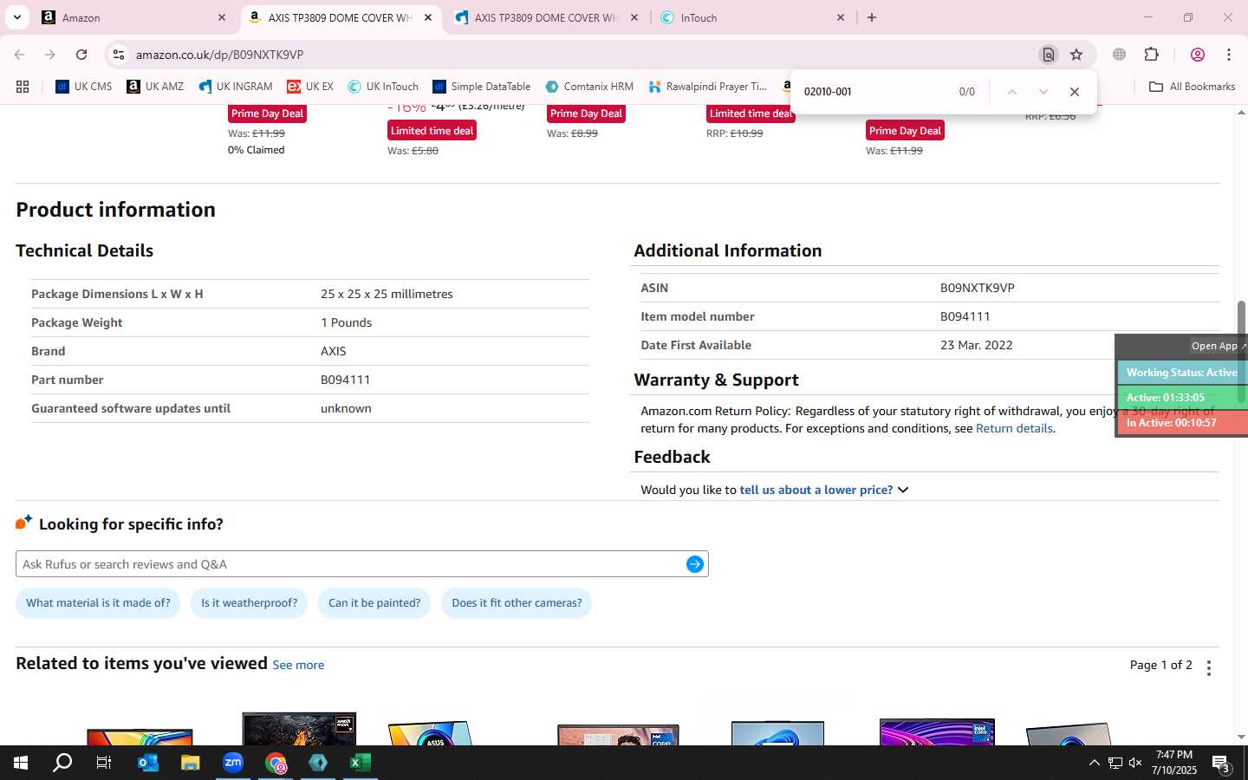Image resolution: width=1248 pixels, height=780 pixels.
Task: Click the page vertical scrollbar thumb
Action: click(x=1241, y=352)
